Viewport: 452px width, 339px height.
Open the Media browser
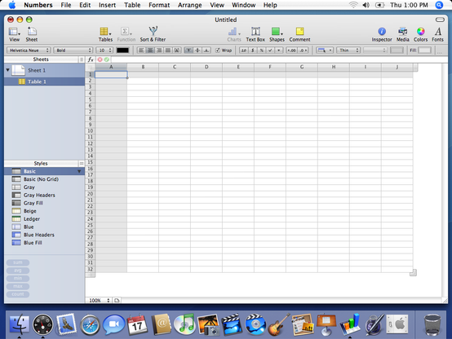click(x=402, y=34)
